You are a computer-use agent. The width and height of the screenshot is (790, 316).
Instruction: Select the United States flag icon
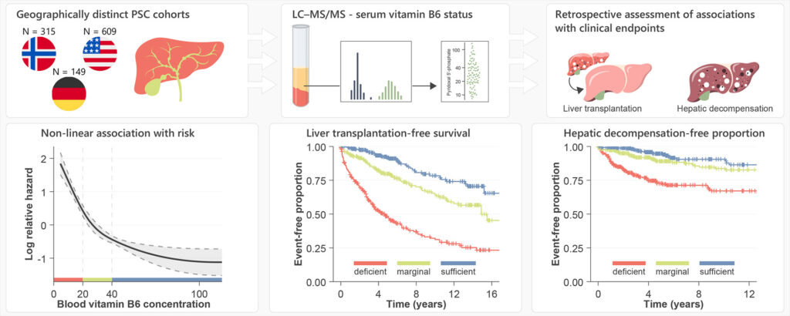[x=100, y=54]
